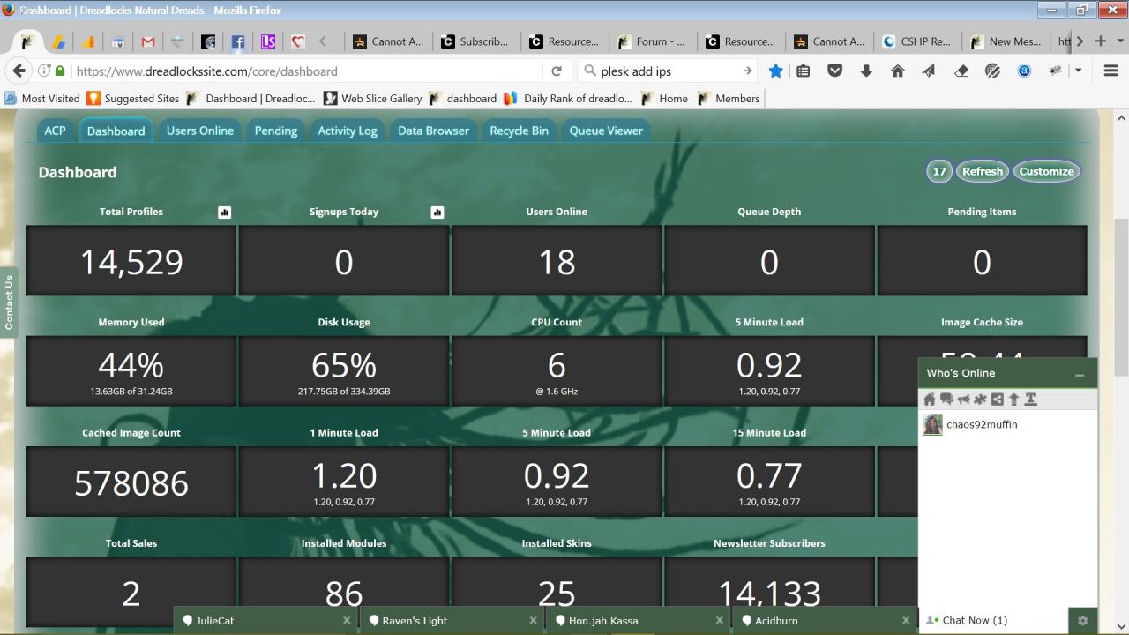Expand the toolbar overflow dropdown arrow
The width and height of the screenshot is (1129, 635).
(1078, 71)
